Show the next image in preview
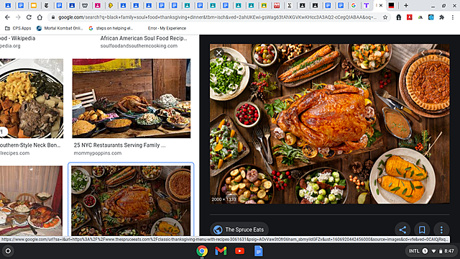The height and width of the screenshot is (259, 460). pyautogui.click(x=441, y=53)
